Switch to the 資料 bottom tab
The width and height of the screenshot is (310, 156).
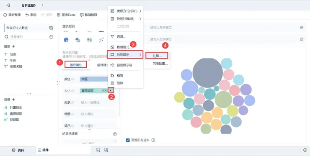[18, 150]
